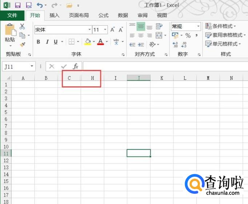The width and height of the screenshot is (248, 204).
Task: Open the font size 11 dropdown
Action: click(x=105, y=29)
